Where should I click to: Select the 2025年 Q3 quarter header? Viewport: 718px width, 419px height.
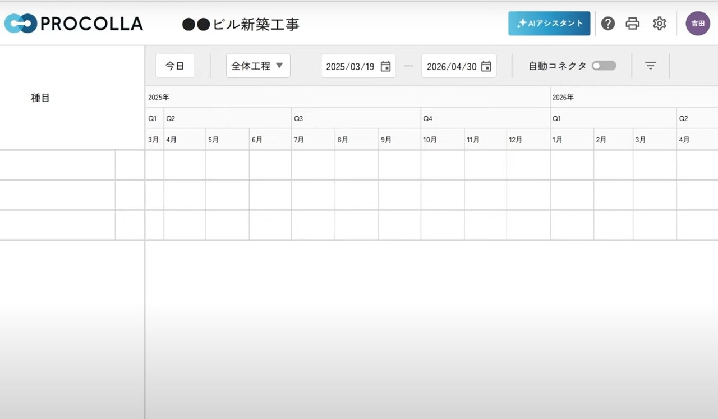point(356,118)
